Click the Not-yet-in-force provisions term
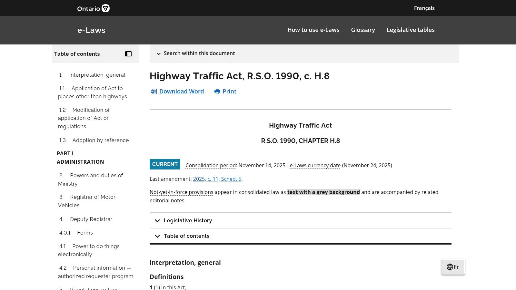This screenshot has height=290, width=516. tap(181, 192)
